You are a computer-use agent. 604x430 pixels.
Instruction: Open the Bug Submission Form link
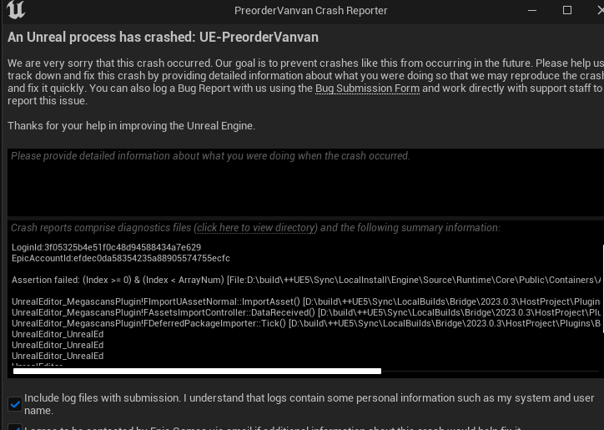pos(367,89)
